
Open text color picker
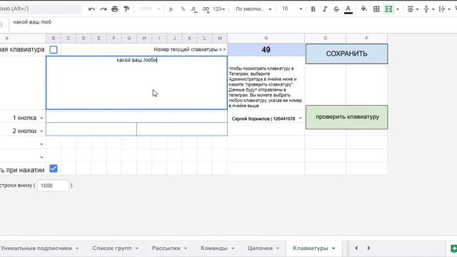348,9
